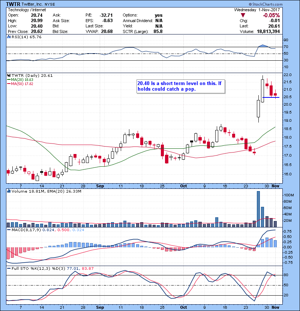Click the MACD value 0.824

tap(48, 230)
